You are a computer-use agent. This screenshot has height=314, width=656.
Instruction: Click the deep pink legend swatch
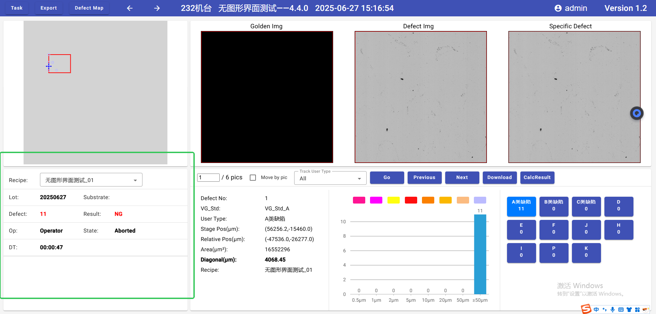pos(359,200)
